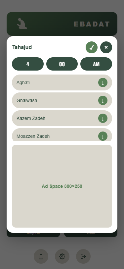
Task: Choose Kazem Zadeh list entry
Action: click(62, 118)
